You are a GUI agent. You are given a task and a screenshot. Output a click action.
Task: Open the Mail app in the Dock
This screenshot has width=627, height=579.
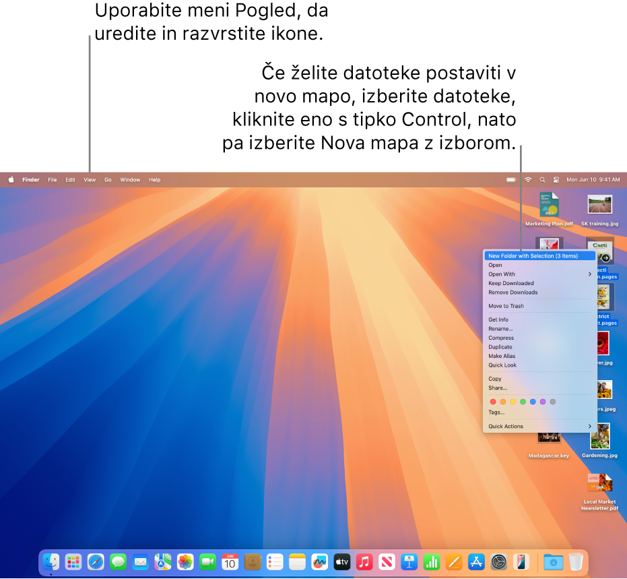tap(141, 562)
